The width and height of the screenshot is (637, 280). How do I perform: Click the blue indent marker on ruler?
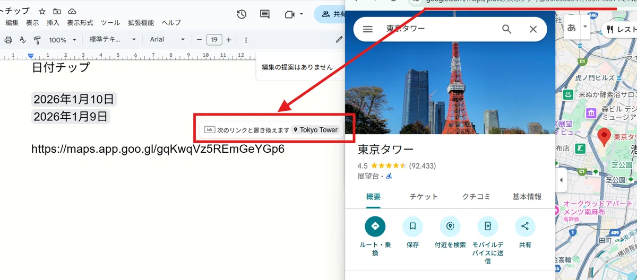point(31,56)
